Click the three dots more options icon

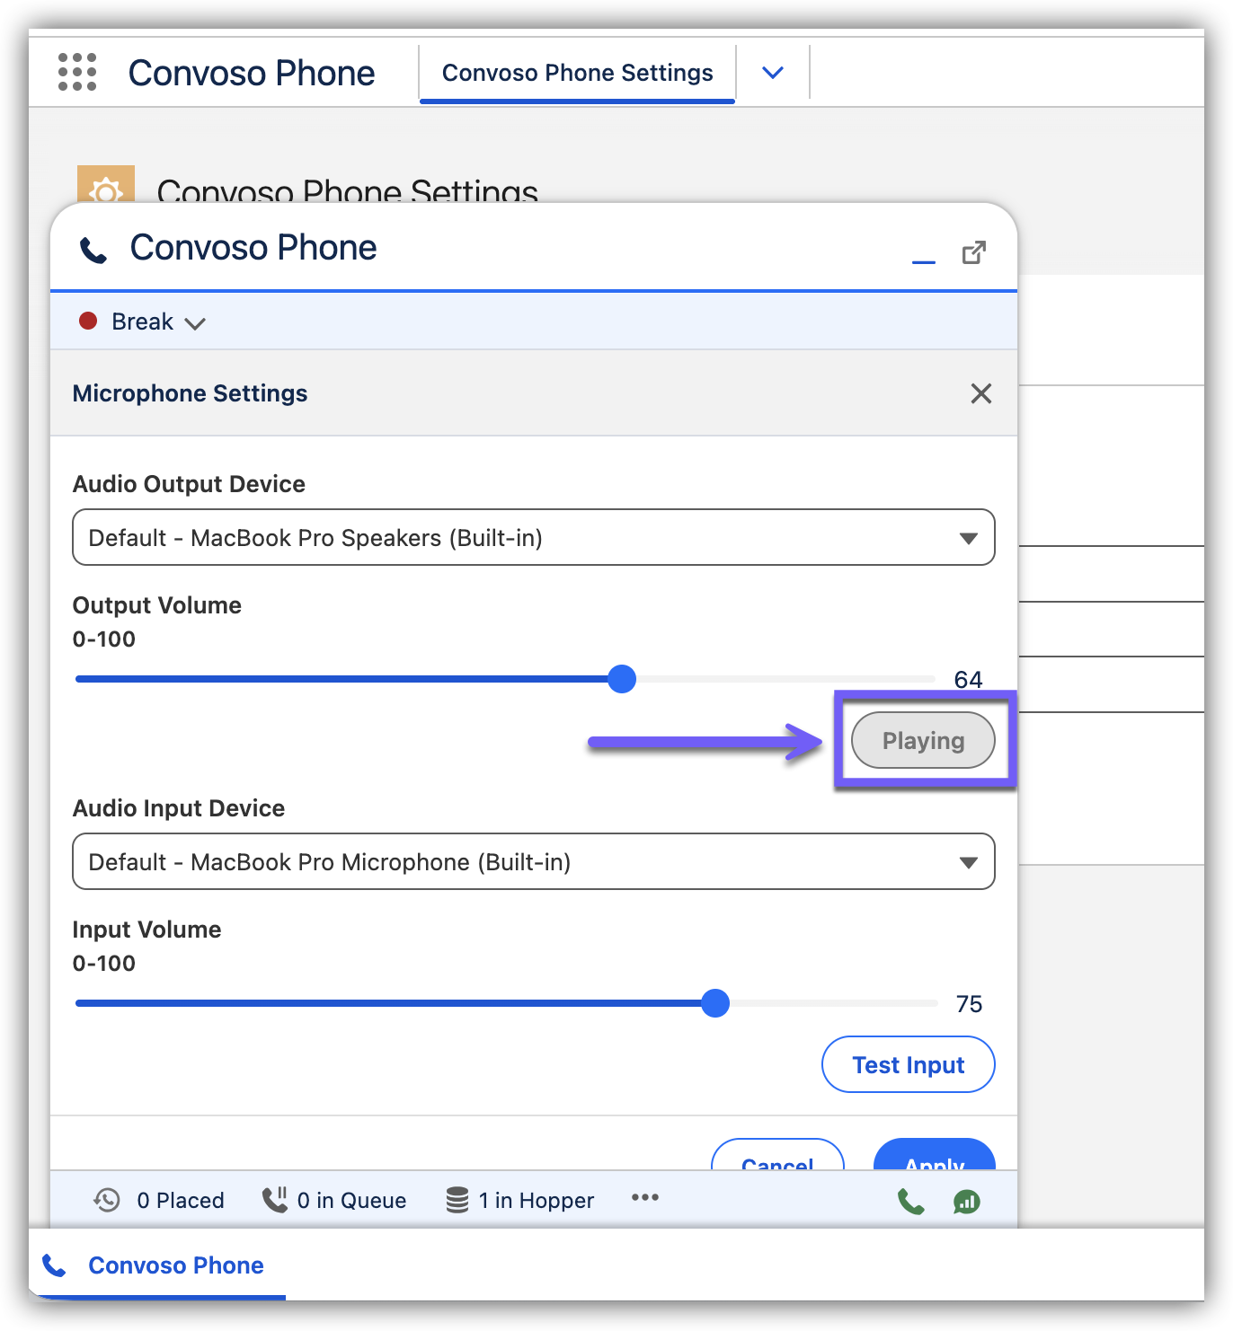coord(644,1197)
